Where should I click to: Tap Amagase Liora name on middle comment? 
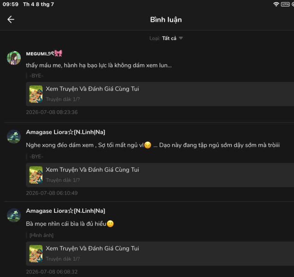click(66, 132)
